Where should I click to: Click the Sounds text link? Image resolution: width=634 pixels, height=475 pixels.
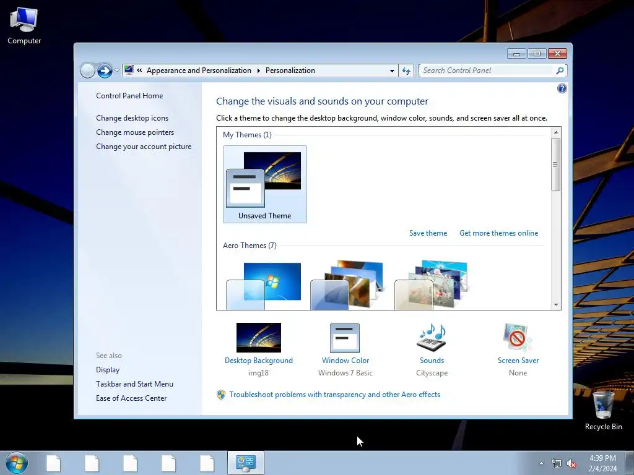432,361
